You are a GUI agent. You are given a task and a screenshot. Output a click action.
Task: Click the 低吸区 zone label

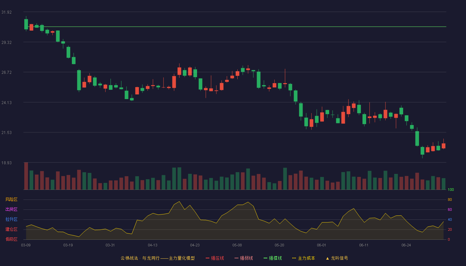[x=11, y=239]
